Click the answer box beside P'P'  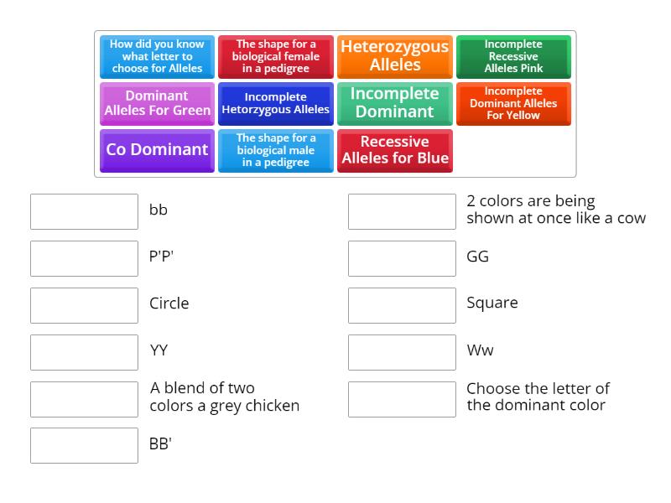(84, 258)
